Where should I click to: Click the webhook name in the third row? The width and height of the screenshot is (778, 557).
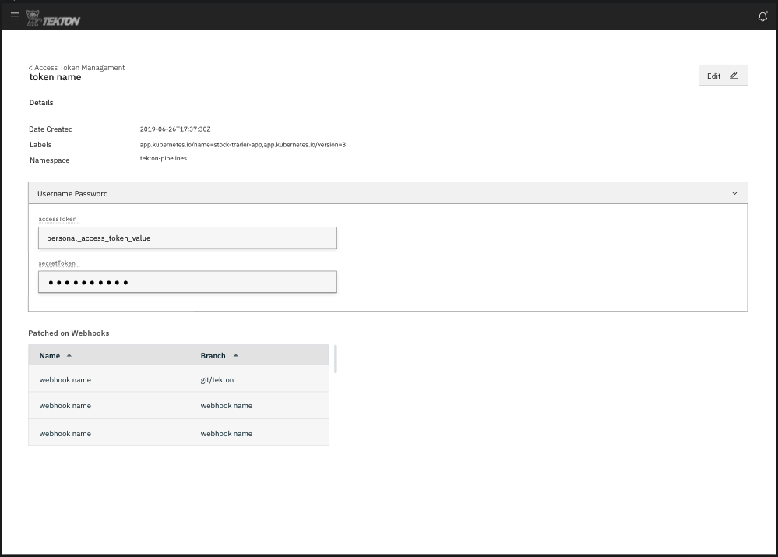(x=65, y=433)
